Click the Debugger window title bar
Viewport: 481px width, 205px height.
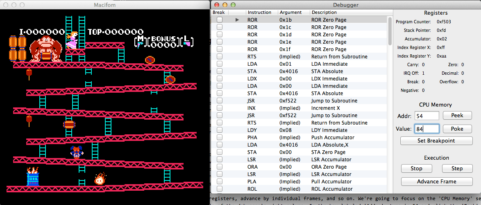tap(346, 5)
